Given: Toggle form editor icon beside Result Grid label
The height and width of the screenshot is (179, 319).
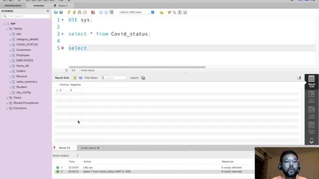Looking at the screenshot, I should pyautogui.click(x=75, y=78).
